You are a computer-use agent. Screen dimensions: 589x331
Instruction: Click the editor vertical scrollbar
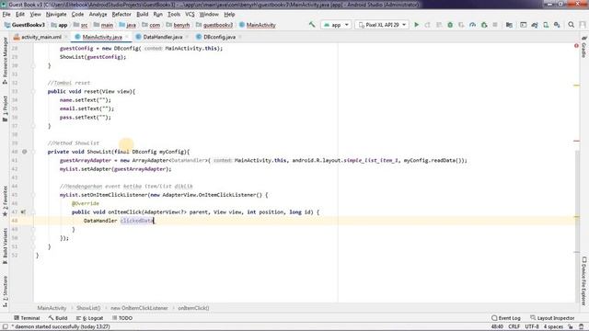[x=577, y=225]
